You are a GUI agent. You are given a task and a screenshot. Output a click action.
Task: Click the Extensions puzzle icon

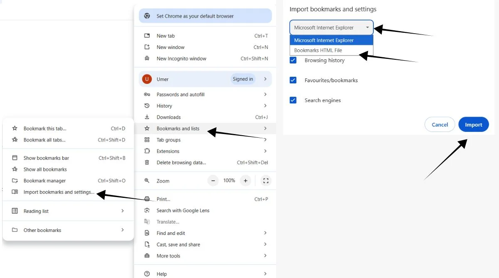(x=147, y=151)
